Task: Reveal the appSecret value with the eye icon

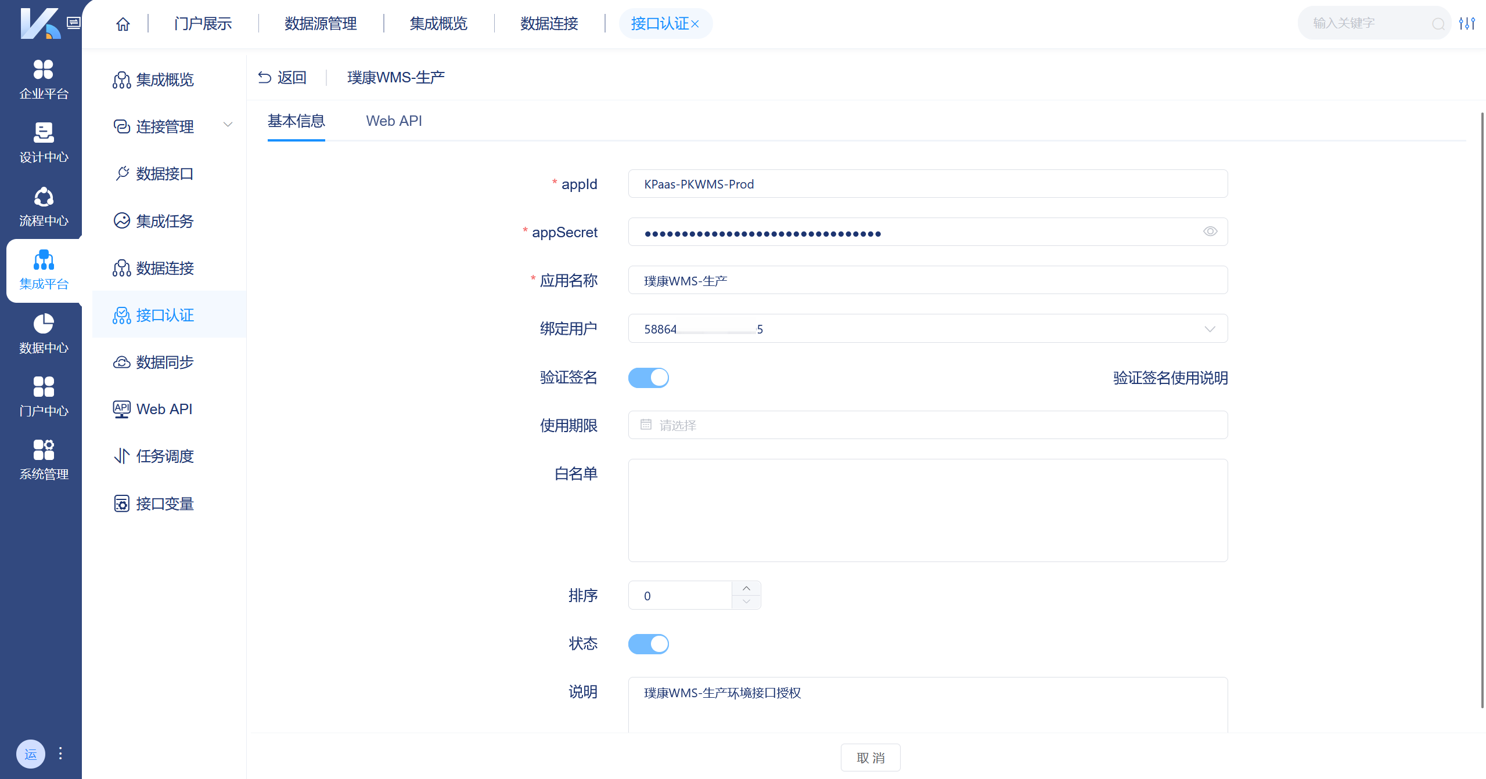Action: click(1210, 231)
